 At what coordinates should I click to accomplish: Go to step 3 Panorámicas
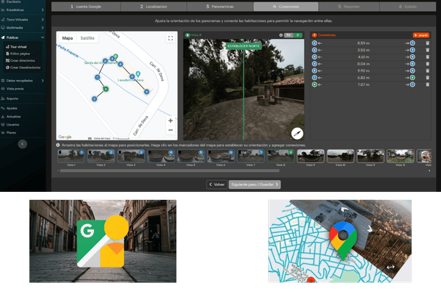coord(220,7)
